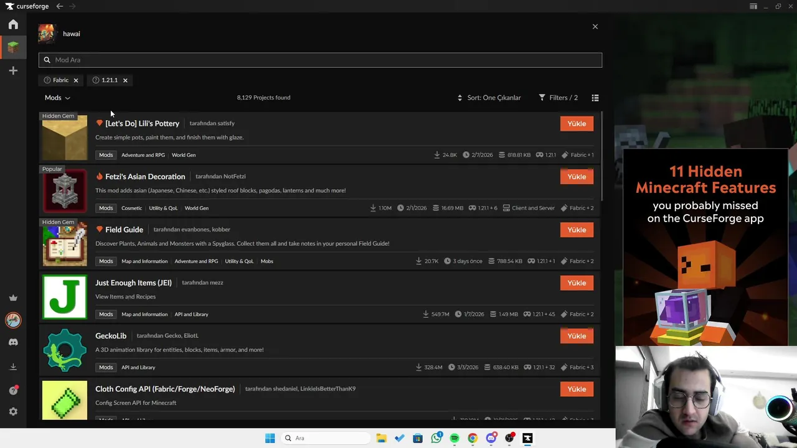Open the Just Enough Items (JEI) title
Image resolution: width=797 pixels, height=448 pixels.
point(133,282)
